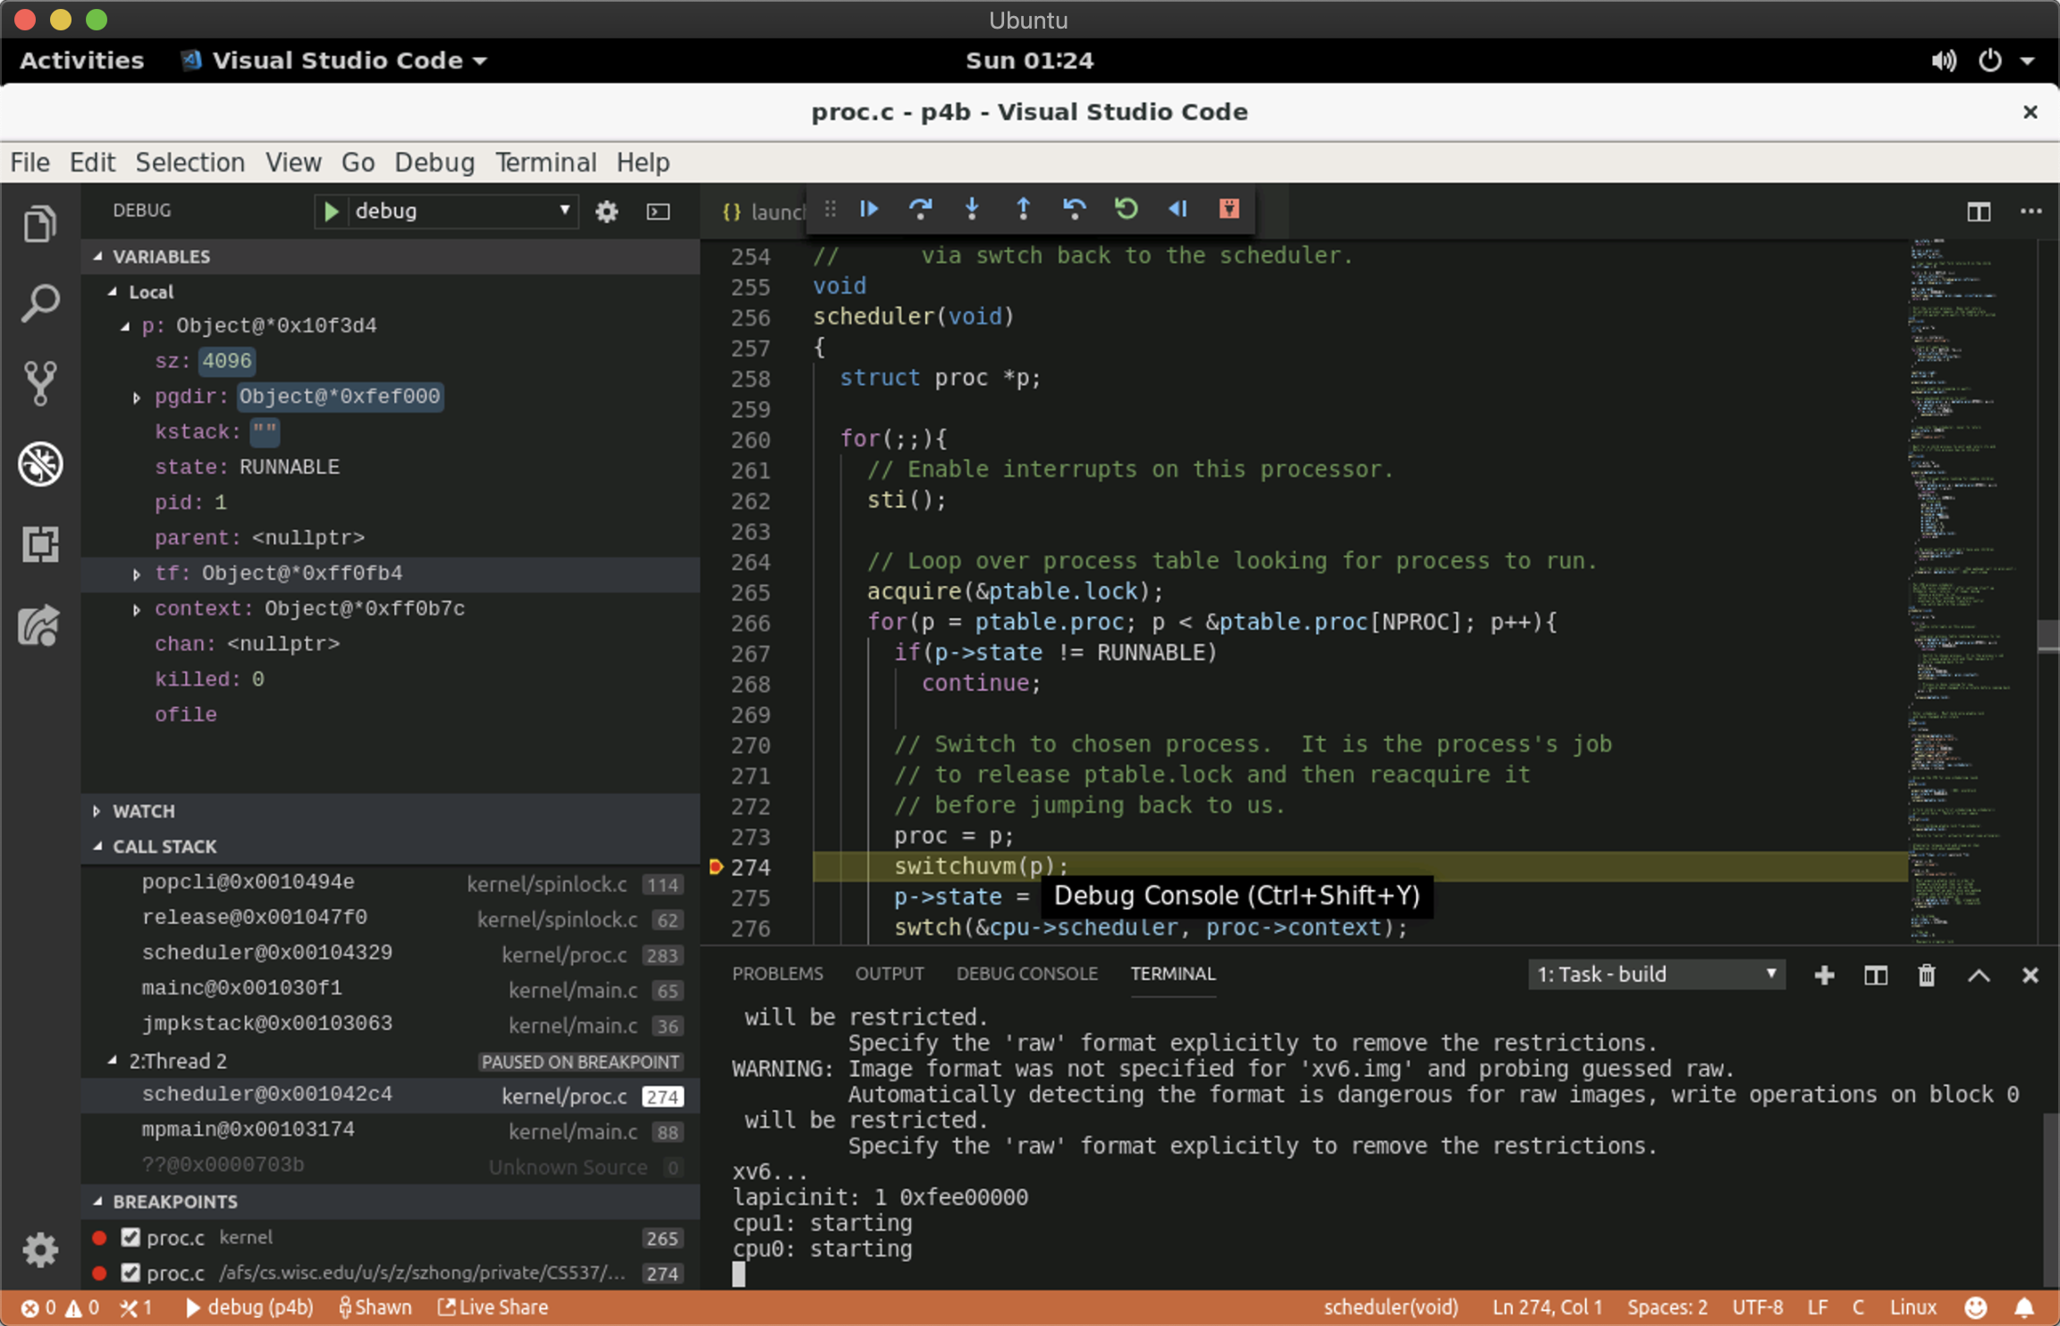The width and height of the screenshot is (2060, 1326).
Task: Expand the WATCH section
Action: (x=143, y=811)
